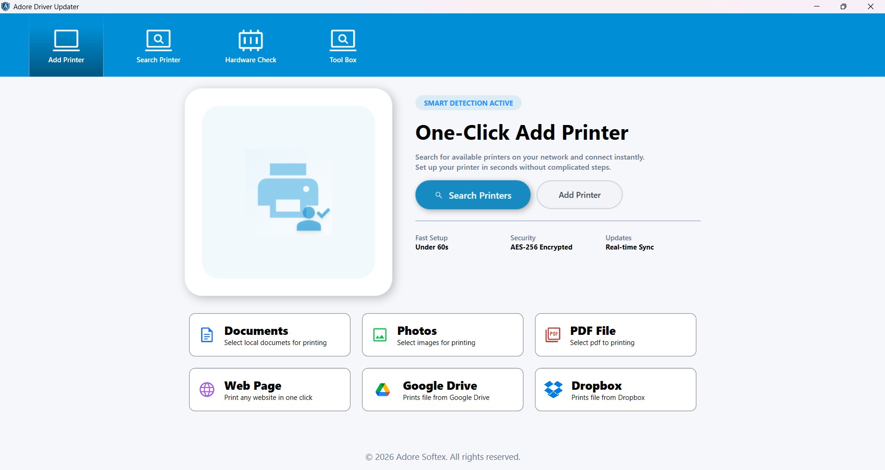Click the Tool Box magnifier icon
Image resolution: width=885 pixels, height=470 pixels.
343,40
